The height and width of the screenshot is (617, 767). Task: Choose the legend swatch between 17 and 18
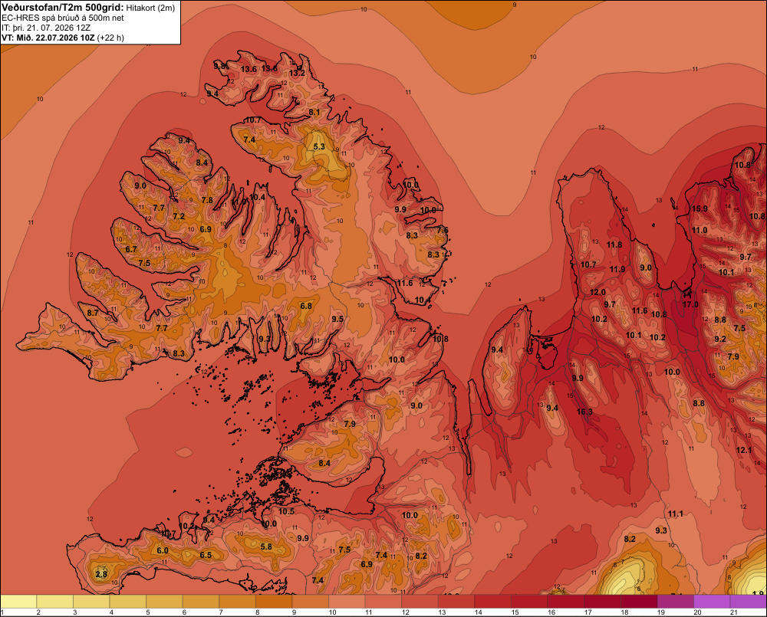pos(603,602)
